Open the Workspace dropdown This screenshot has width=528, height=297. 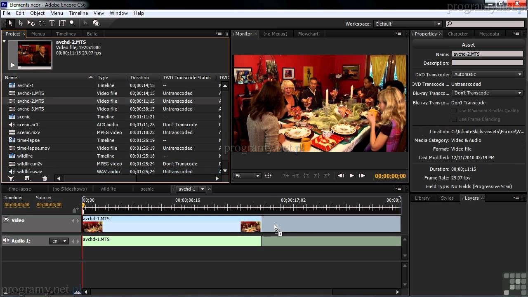(408, 24)
